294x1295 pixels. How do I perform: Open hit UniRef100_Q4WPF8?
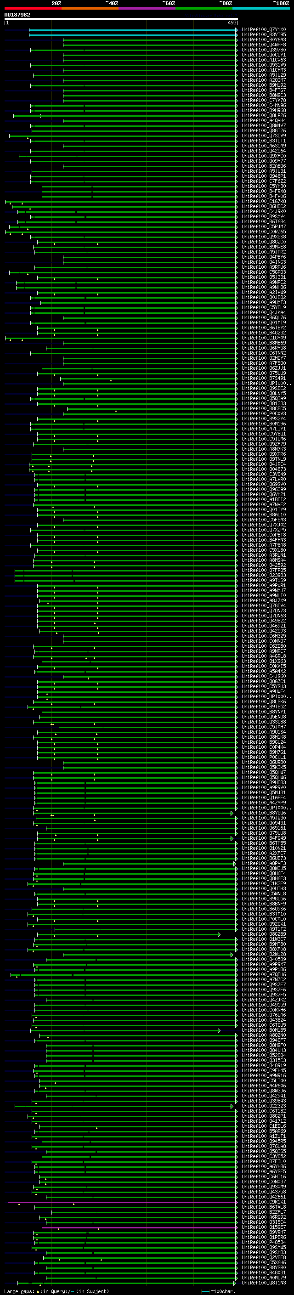pos(264,45)
